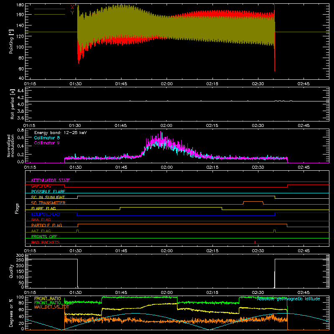334x334 pixels.
Task: Select the Quality axis title
Action: pyautogui.click(x=11, y=271)
